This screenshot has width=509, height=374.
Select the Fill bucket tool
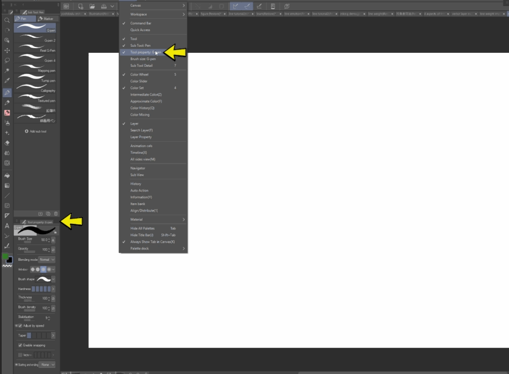(x=7, y=176)
